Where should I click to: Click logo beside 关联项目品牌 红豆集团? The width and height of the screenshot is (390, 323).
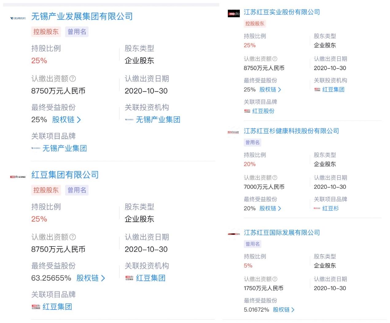pyautogui.click(x=36, y=307)
